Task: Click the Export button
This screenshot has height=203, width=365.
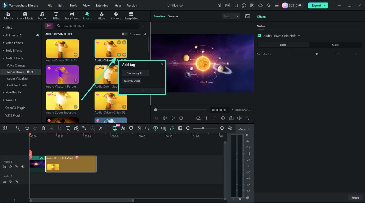Action: click(x=318, y=5)
